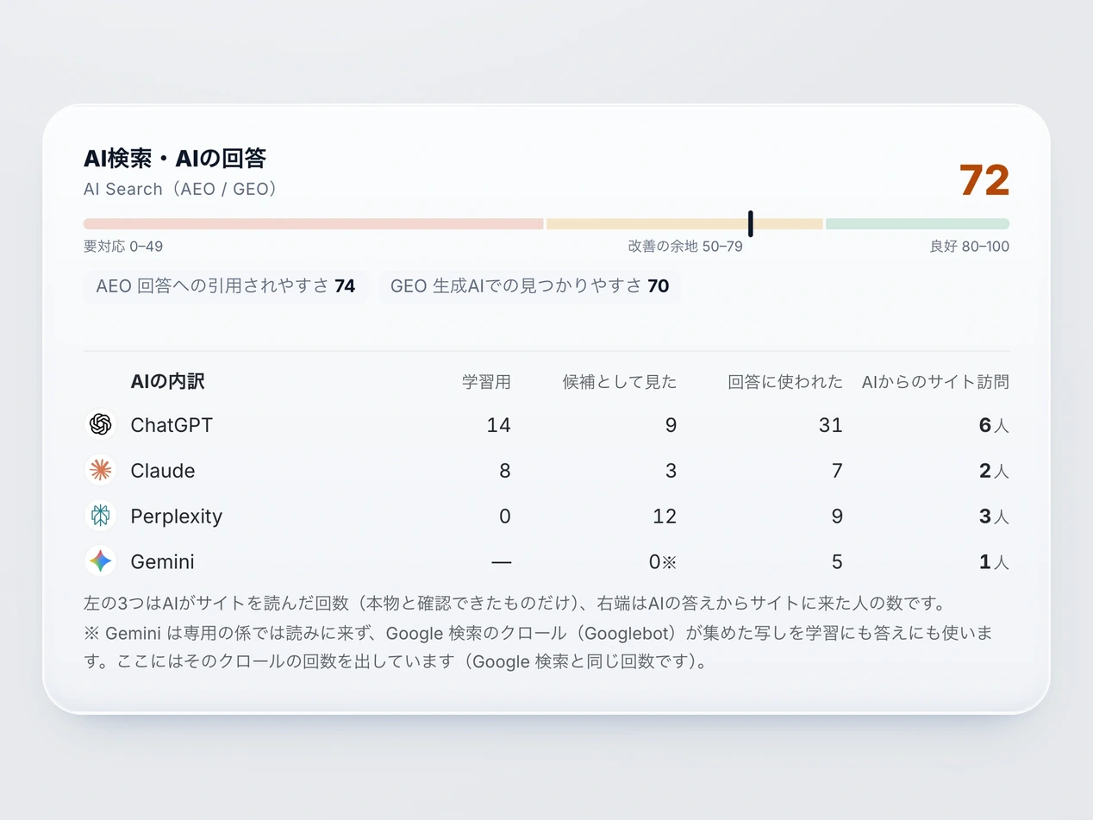Click the 回答に使われた column header
Screen dimensions: 1093x820
[x=785, y=382]
